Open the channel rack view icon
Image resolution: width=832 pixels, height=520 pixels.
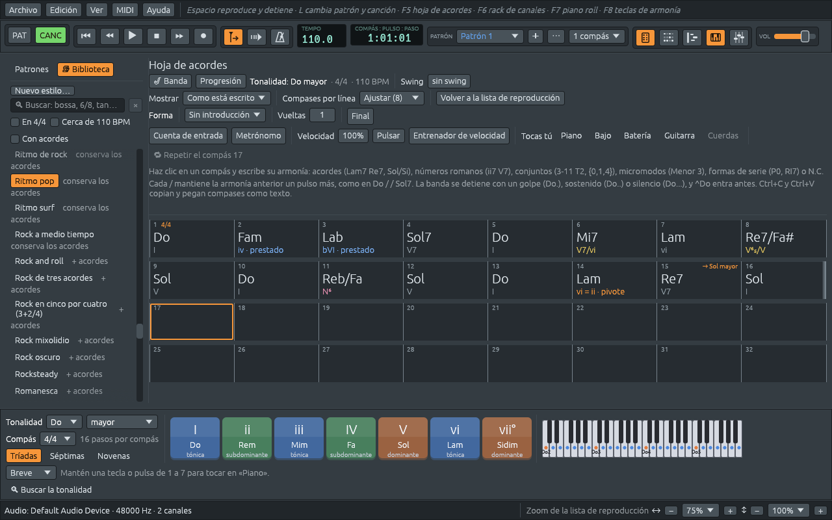669,37
